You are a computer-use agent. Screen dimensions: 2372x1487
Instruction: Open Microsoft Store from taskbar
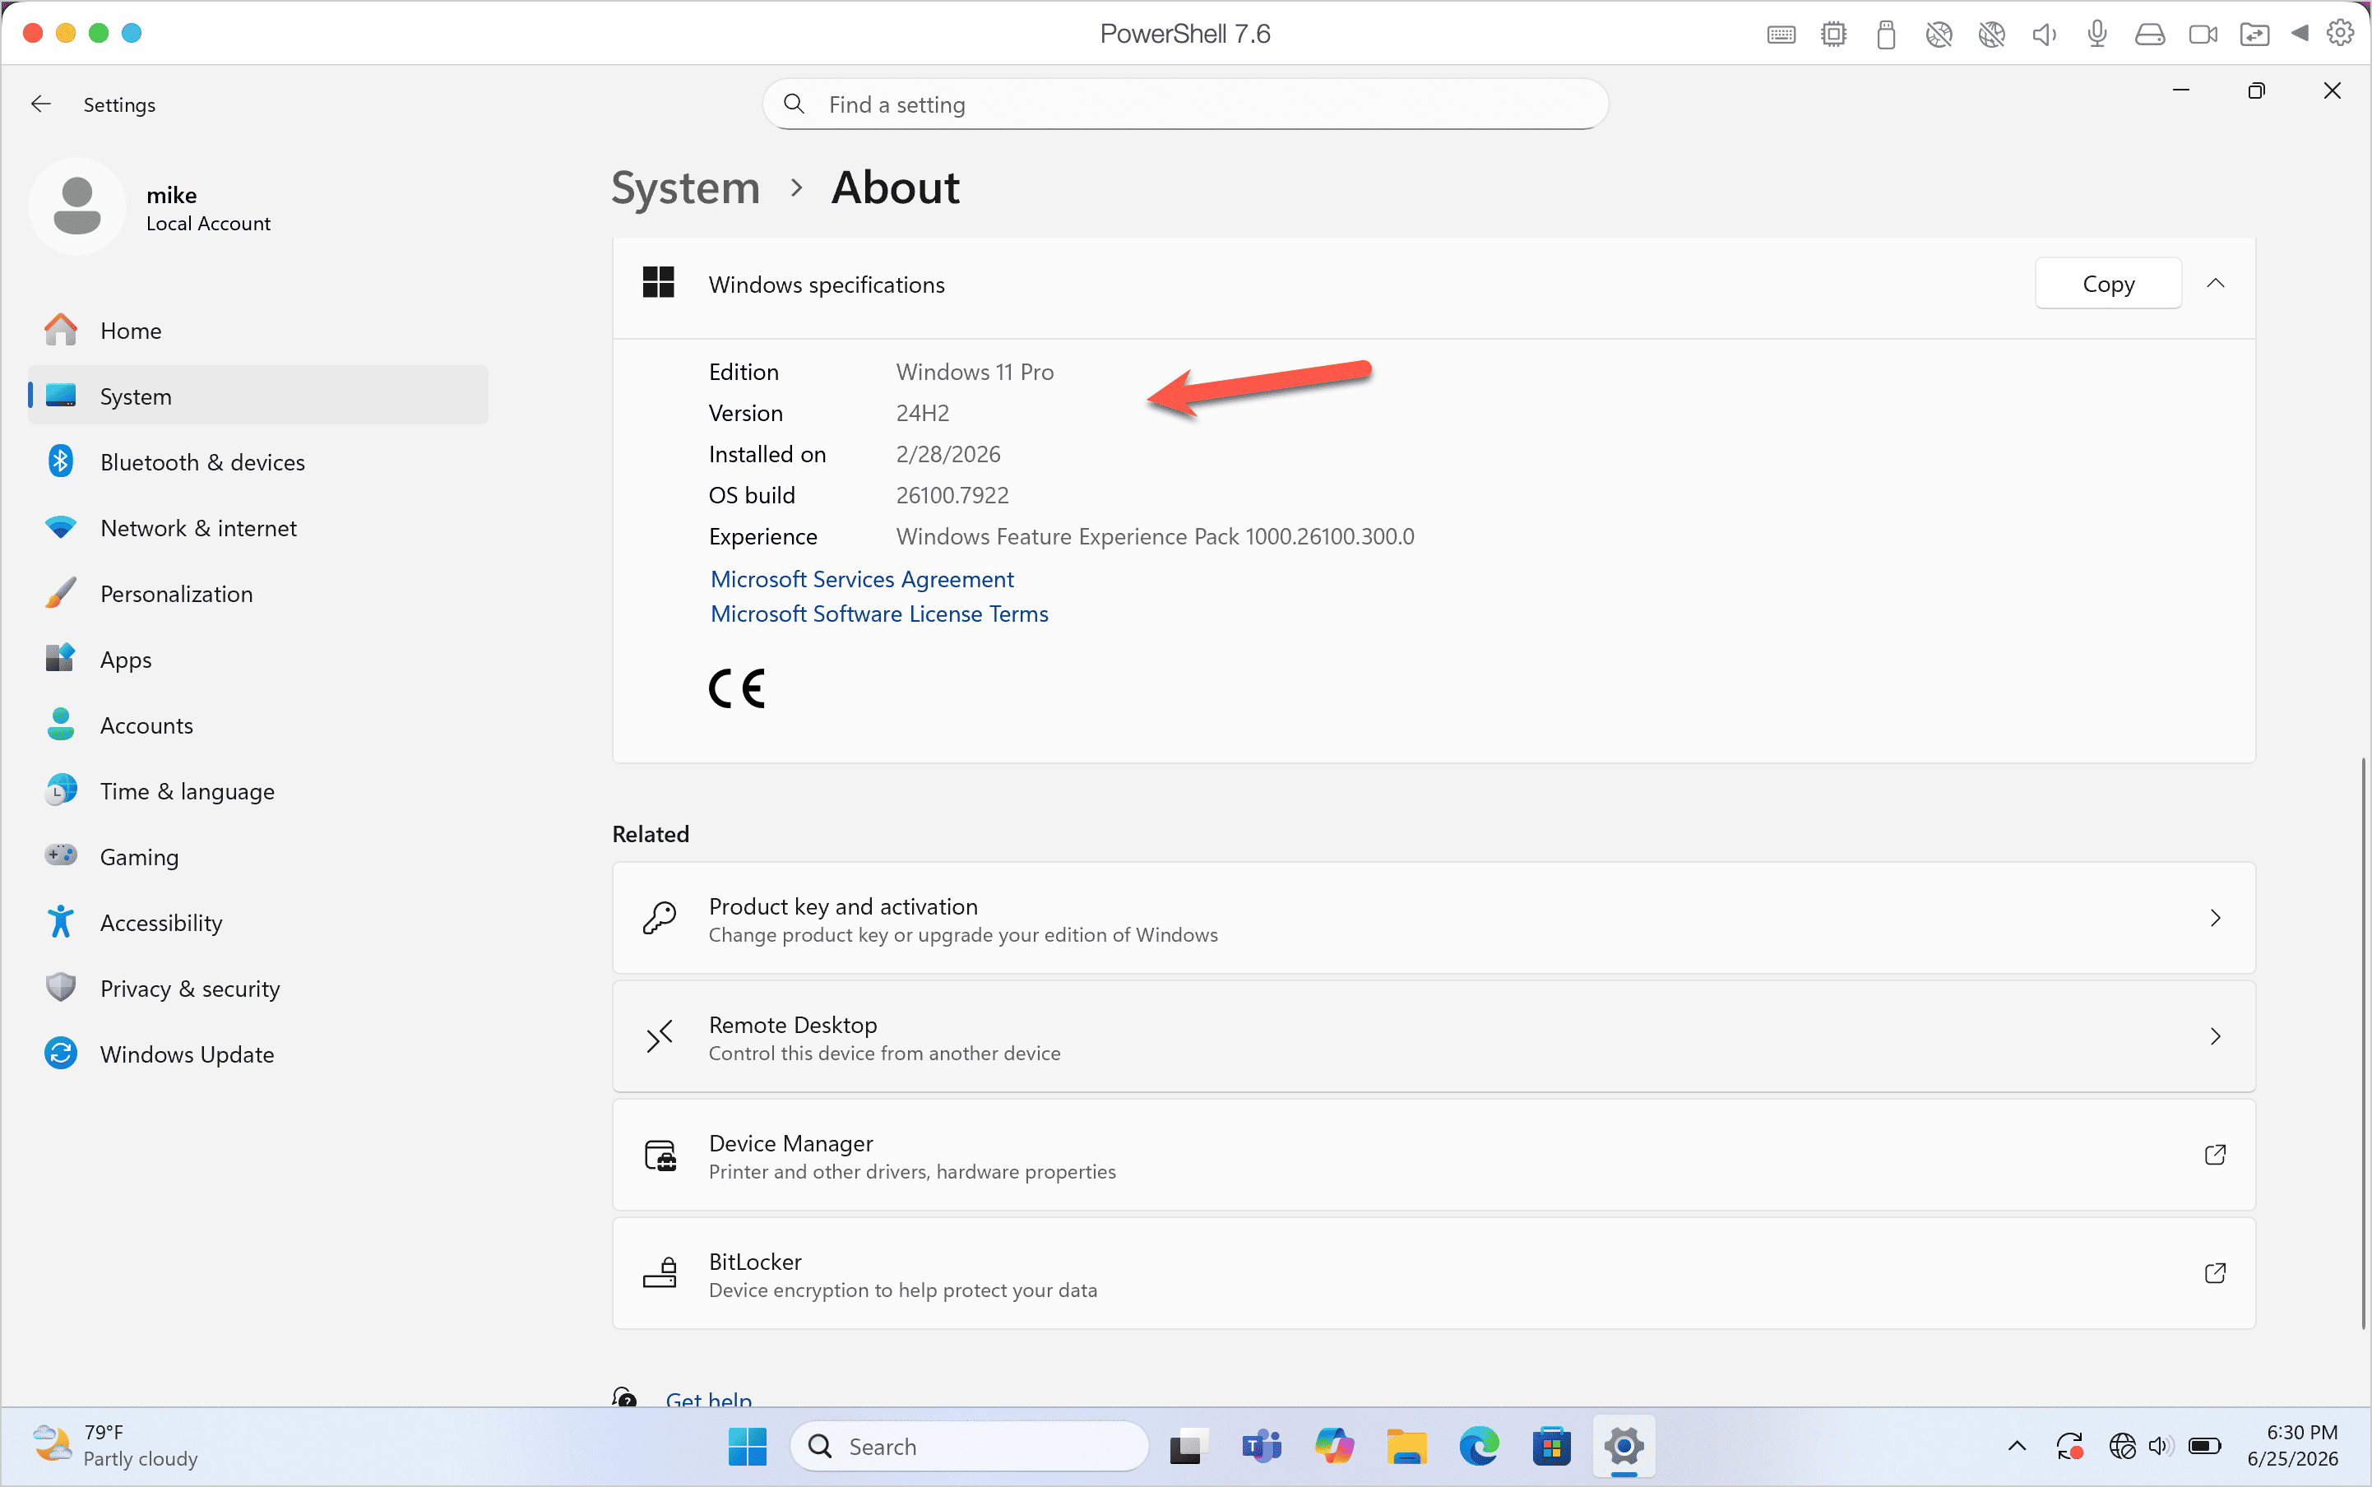click(1552, 1447)
